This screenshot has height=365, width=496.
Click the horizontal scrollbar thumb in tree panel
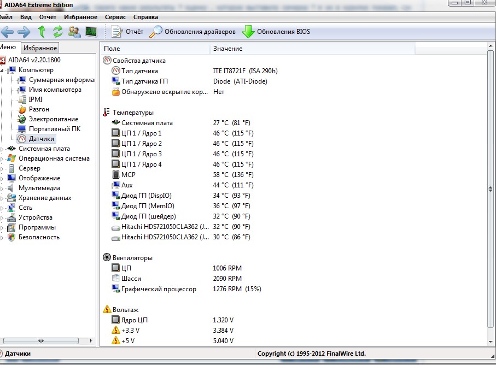tap(41, 340)
